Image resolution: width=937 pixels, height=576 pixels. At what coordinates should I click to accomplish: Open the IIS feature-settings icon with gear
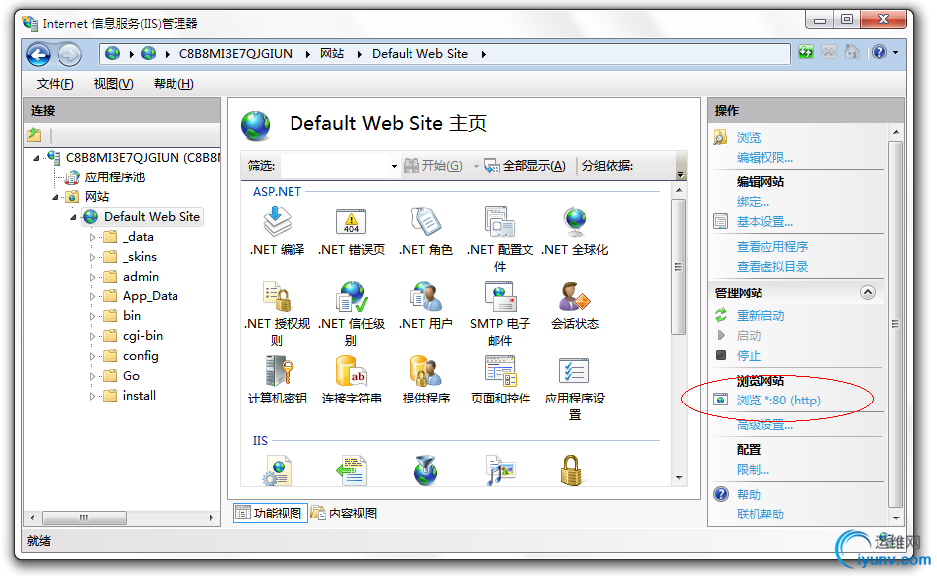[278, 470]
